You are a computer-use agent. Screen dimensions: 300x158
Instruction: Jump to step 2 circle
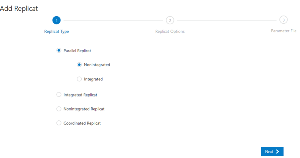[170, 20]
